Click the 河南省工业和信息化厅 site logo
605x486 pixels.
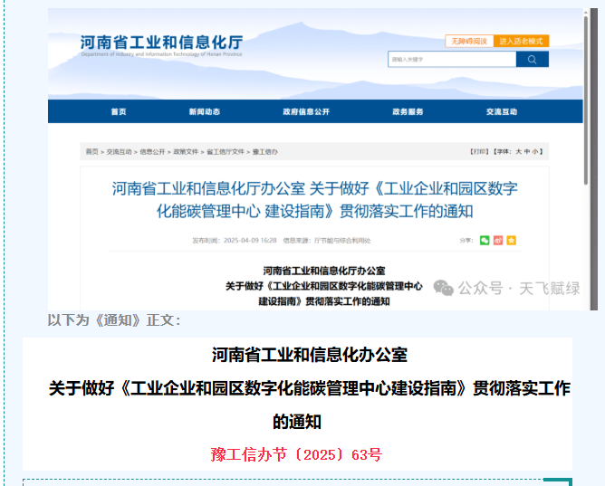pyautogui.click(x=161, y=44)
